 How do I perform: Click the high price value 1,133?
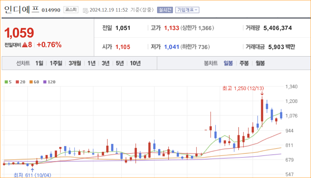pyautogui.click(x=172, y=28)
